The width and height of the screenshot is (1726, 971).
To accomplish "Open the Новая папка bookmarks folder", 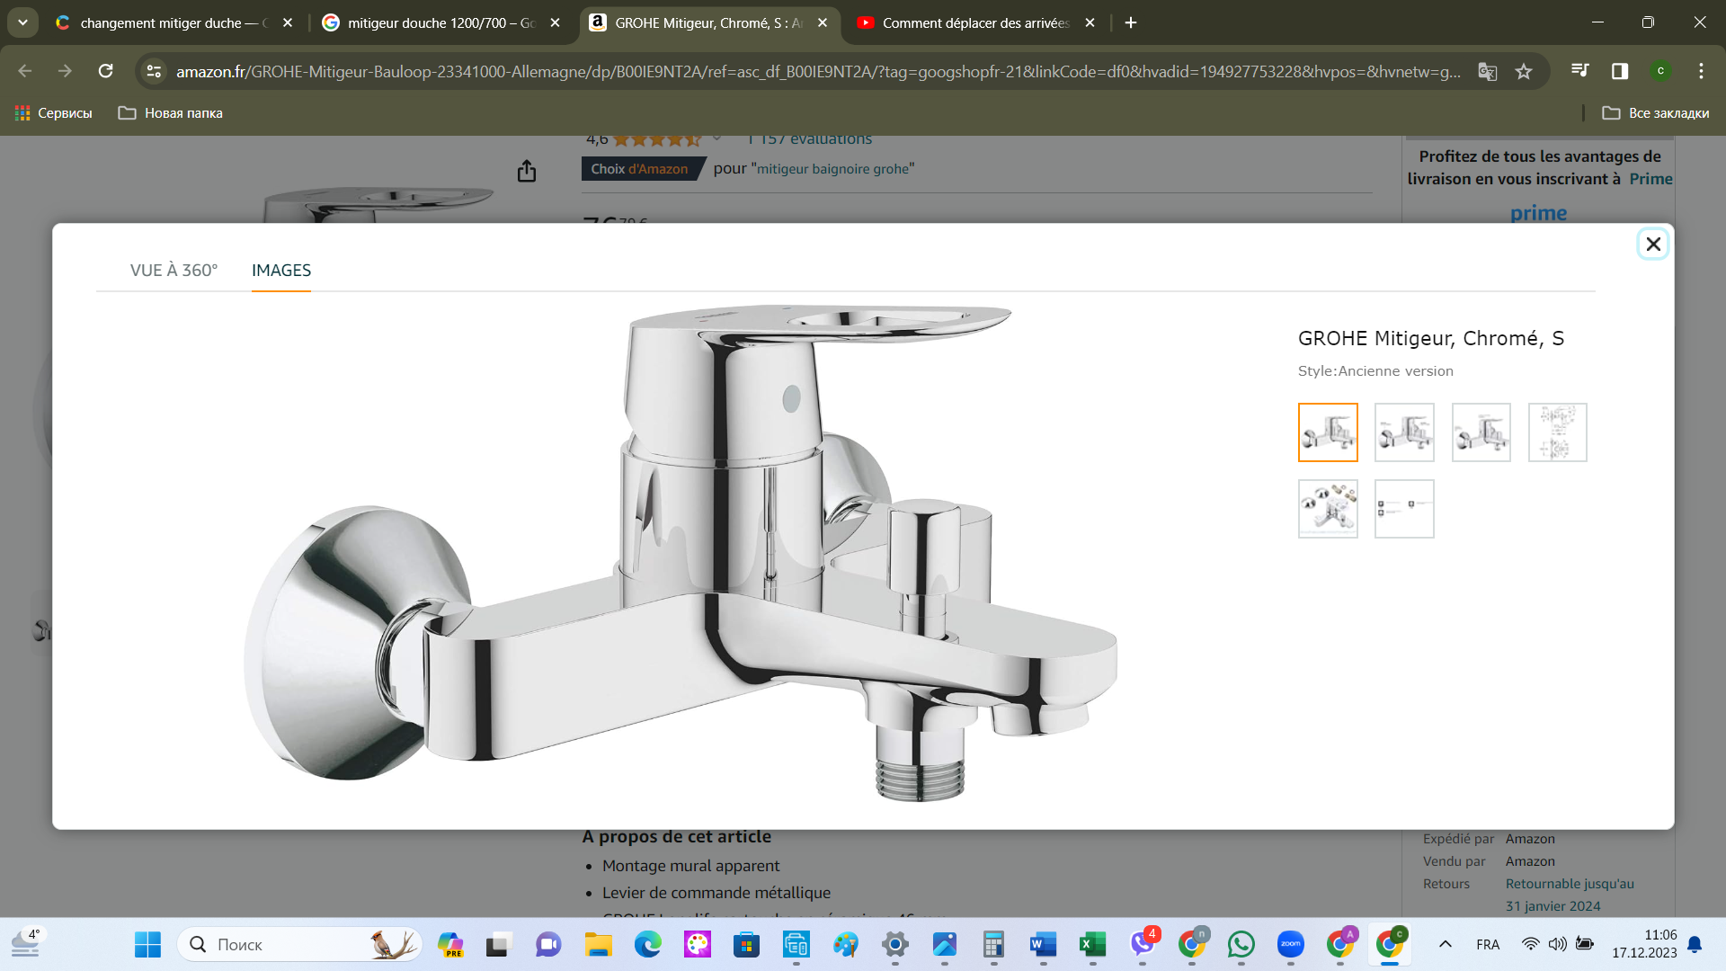I will [x=171, y=113].
